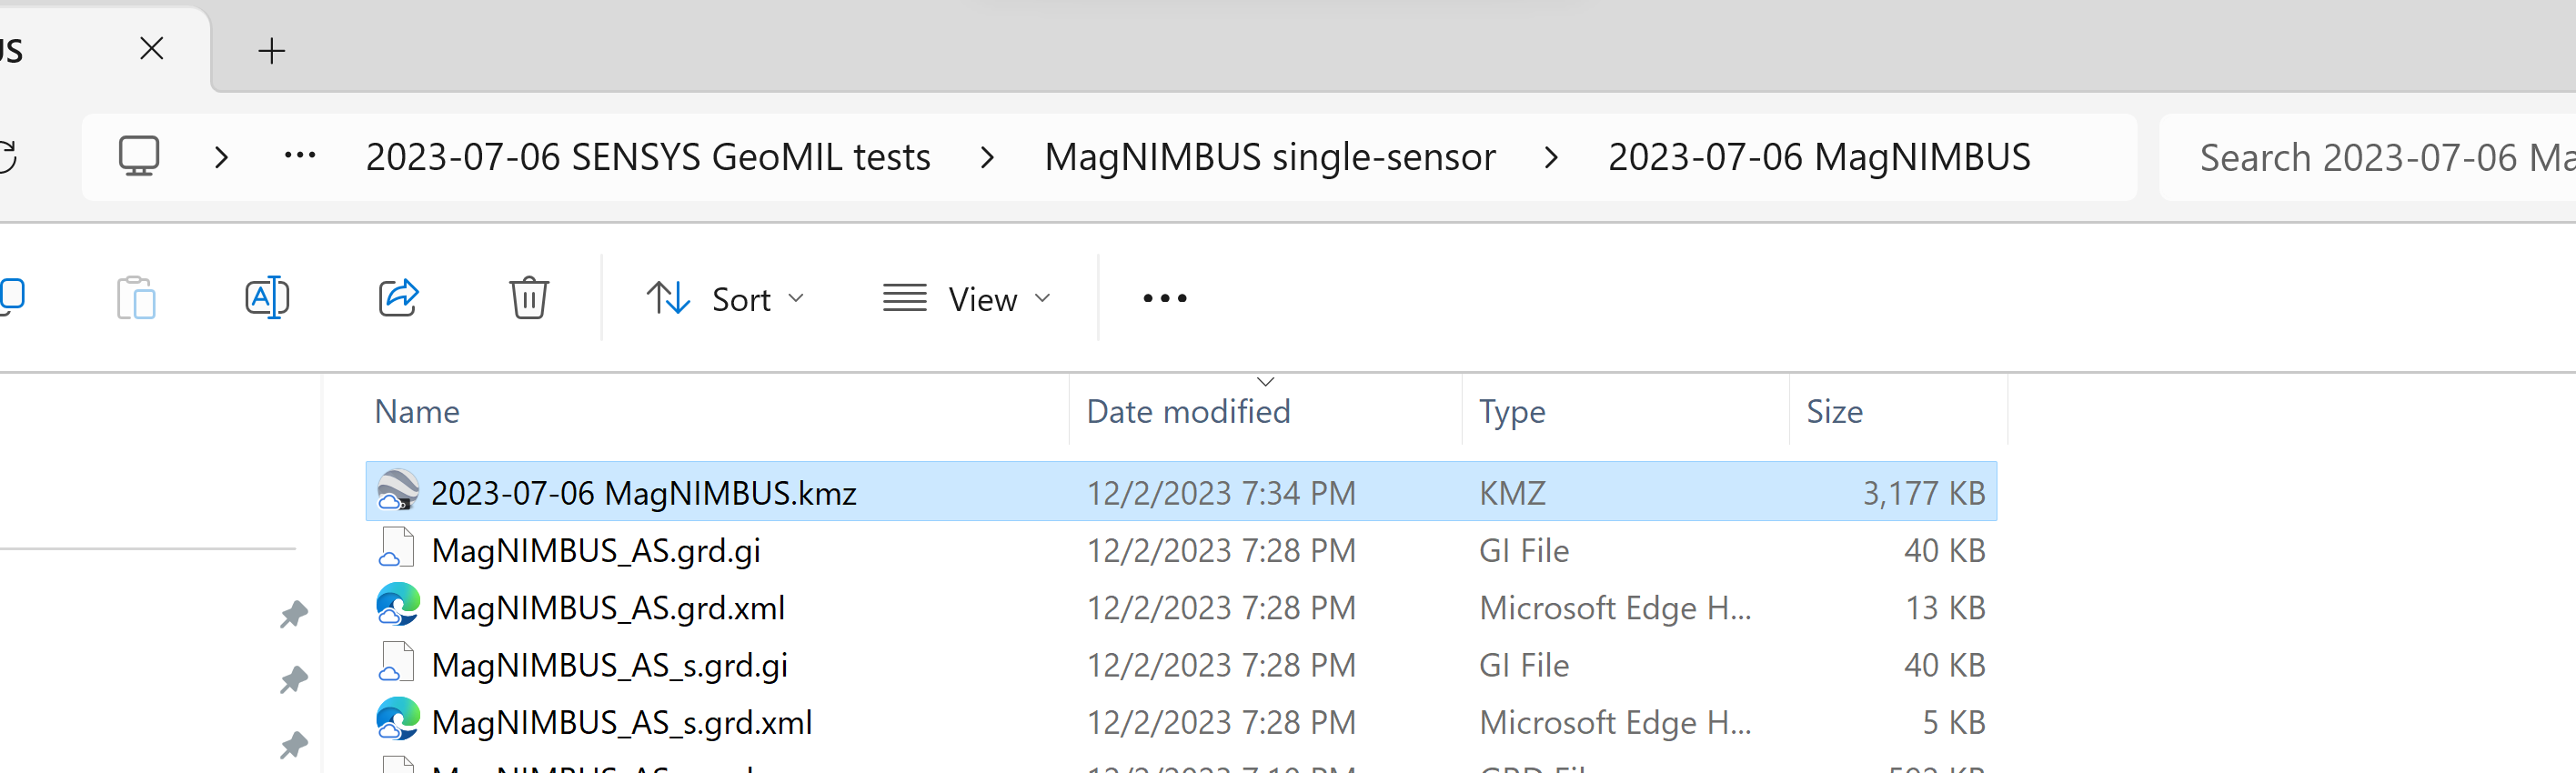Add a new tab with plus button
This screenshot has height=773, width=2576.
point(271,51)
